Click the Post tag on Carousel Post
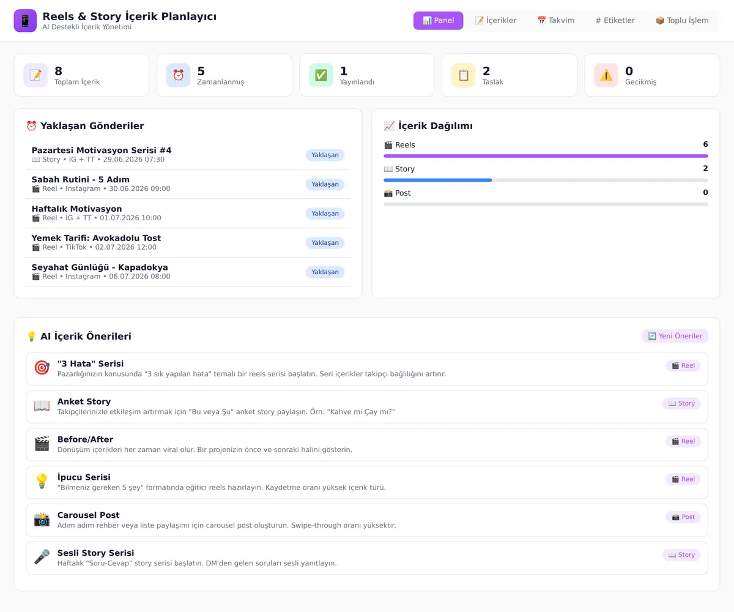 [x=683, y=517]
